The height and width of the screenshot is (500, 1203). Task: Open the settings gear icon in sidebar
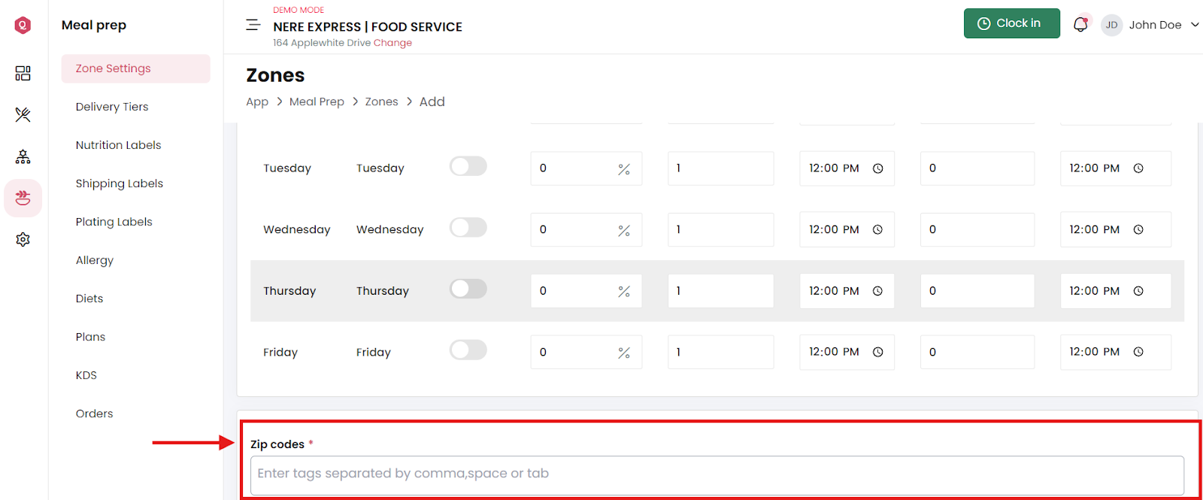[23, 239]
